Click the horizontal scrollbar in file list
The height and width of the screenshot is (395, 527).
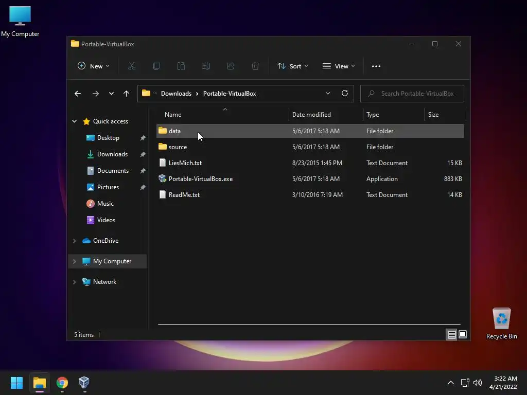(309, 325)
